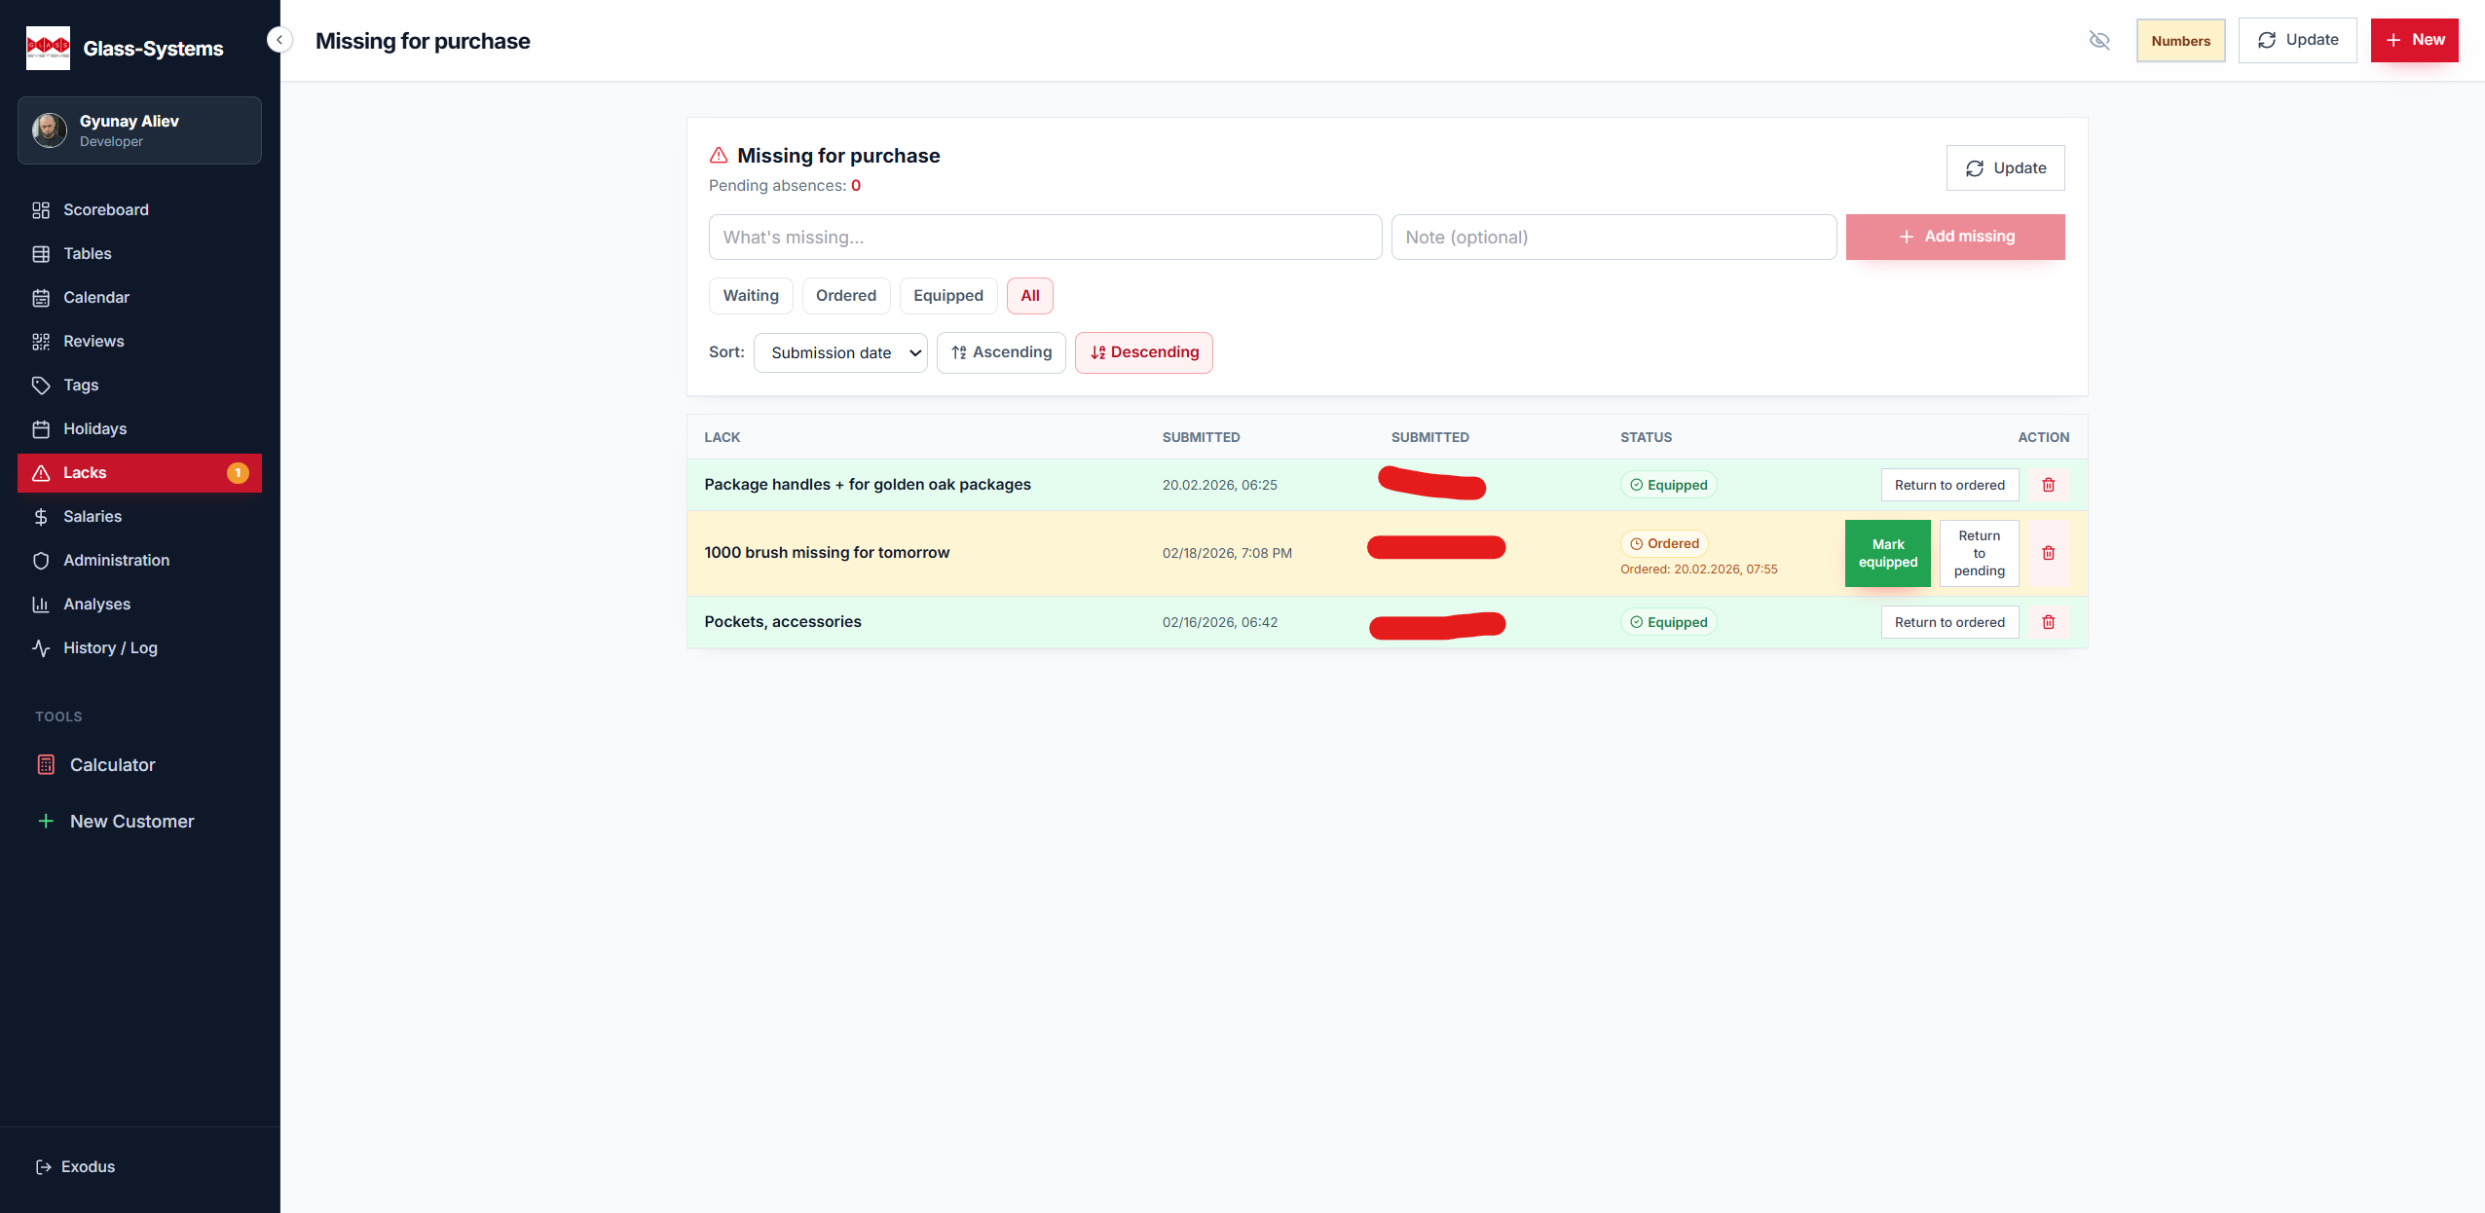Image resolution: width=2485 pixels, height=1213 pixels.
Task: Open the Submission date sort dropdown
Action: click(840, 353)
